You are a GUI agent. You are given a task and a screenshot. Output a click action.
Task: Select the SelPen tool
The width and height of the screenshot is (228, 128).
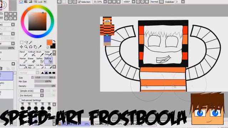(40, 60)
